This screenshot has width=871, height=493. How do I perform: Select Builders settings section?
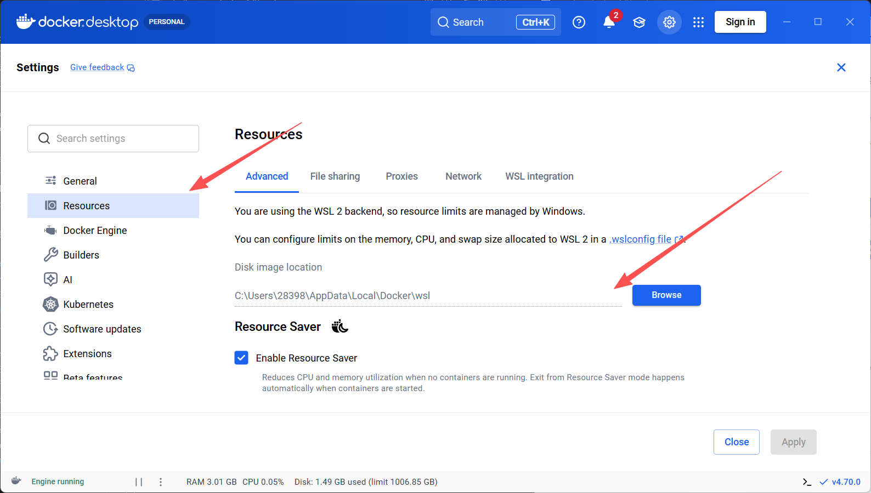click(x=113, y=255)
